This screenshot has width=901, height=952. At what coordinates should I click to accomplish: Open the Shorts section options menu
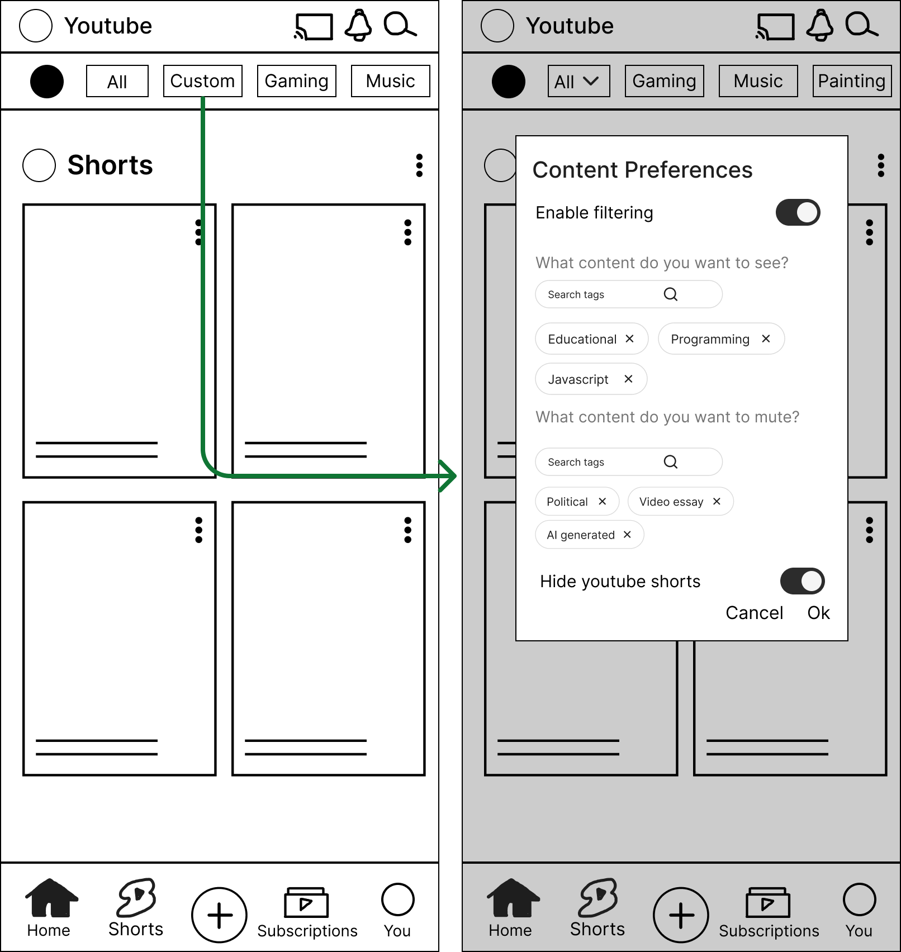pos(420,165)
